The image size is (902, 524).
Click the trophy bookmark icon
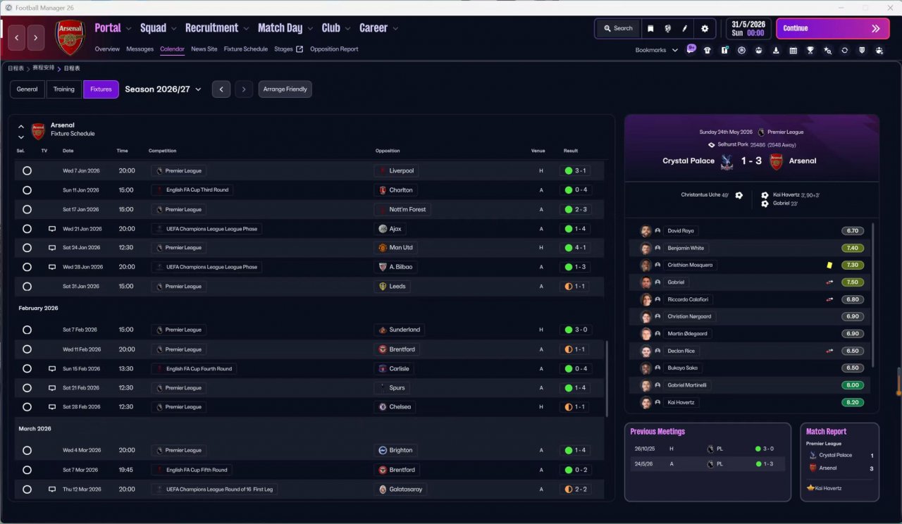810,51
